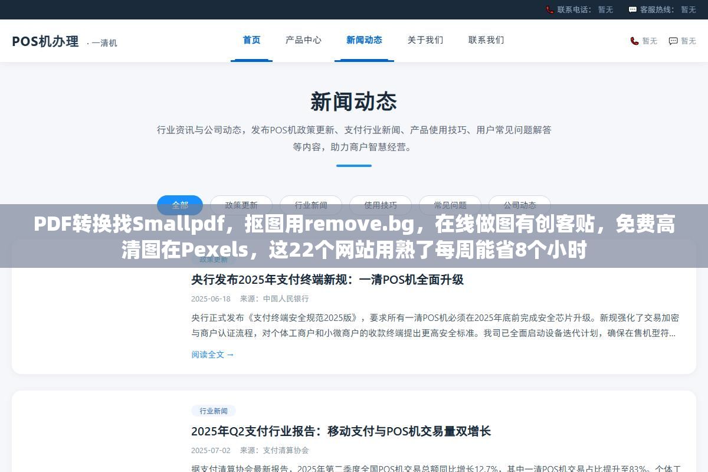Open article 2025年Q2支付行业报告
This screenshot has height=472, width=708.
341,431
